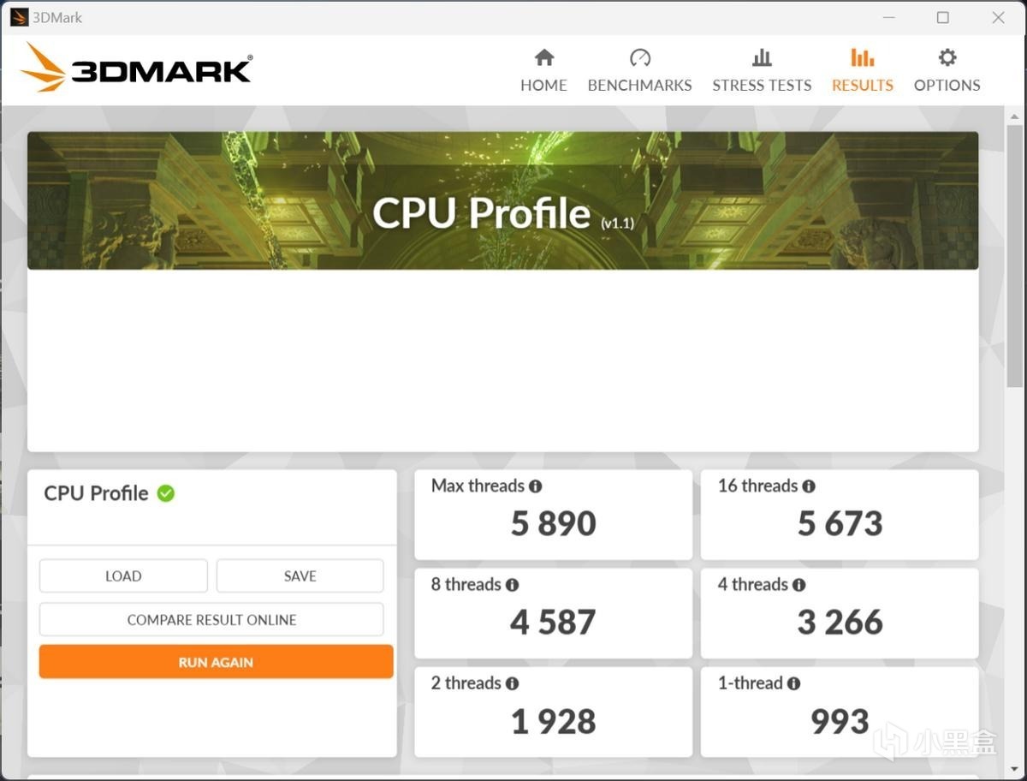Click info icon next to Max threads
This screenshot has width=1027, height=781.
click(x=536, y=486)
